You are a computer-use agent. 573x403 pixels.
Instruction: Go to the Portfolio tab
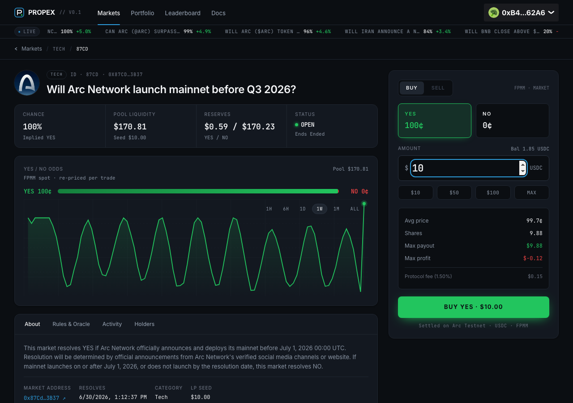[142, 13]
